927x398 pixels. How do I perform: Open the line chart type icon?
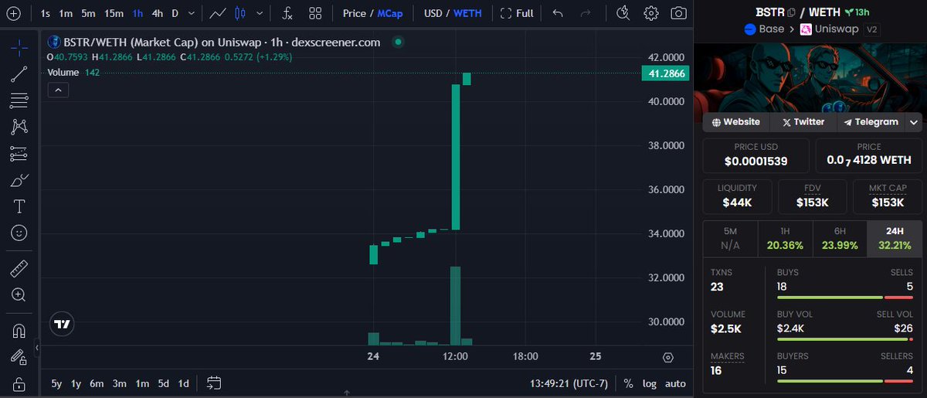tap(218, 13)
